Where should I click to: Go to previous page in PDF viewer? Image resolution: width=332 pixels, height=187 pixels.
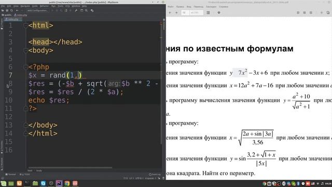point(170,12)
